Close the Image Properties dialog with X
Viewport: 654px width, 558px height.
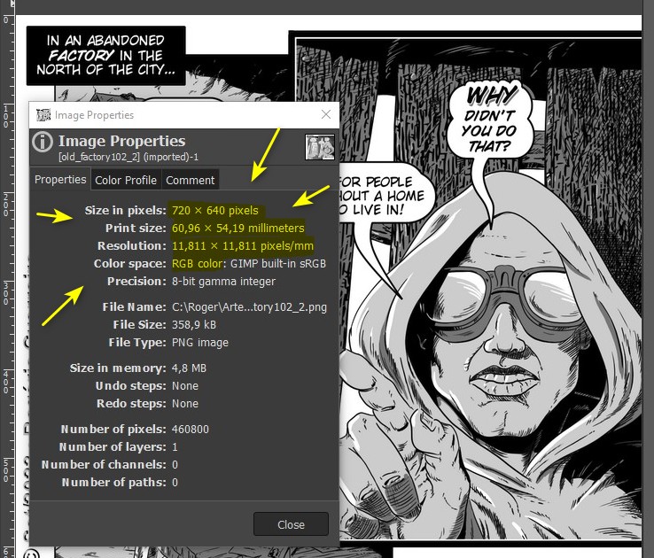point(326,114)
